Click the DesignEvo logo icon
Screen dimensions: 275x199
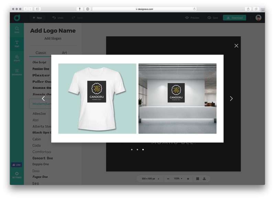click(17, 18)
